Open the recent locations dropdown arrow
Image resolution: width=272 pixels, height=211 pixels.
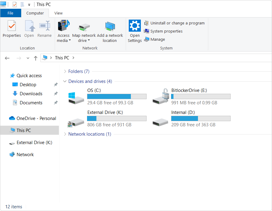(x=28, y=58)
